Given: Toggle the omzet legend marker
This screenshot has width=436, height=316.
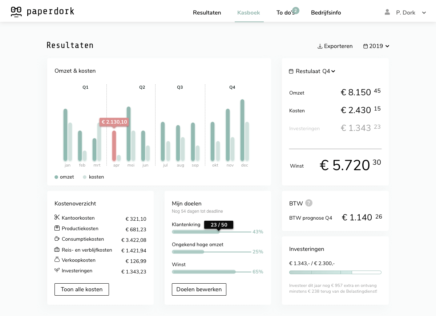Looking at the screenshot, I should pos(56,177).
